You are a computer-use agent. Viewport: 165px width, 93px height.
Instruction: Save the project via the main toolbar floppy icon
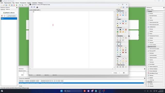[x=6, y=5]
